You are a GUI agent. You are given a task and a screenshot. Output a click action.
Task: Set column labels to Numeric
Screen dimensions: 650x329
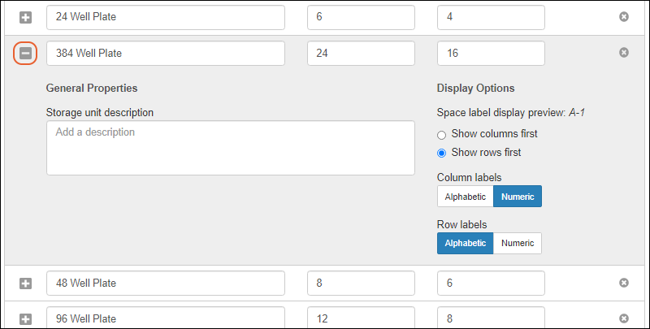click(x=517, y=197)
